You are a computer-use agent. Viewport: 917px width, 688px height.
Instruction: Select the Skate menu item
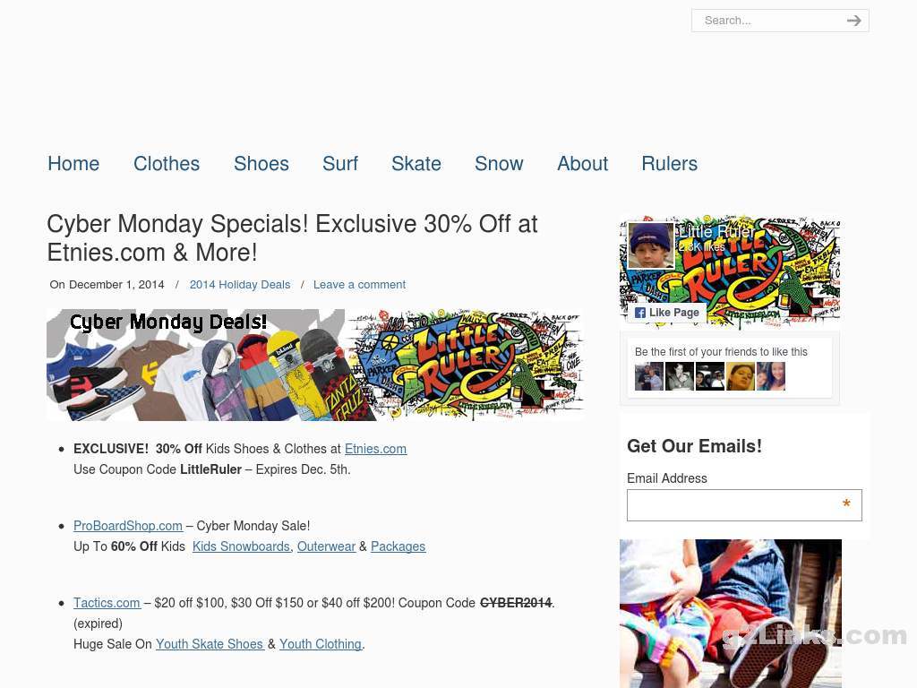click(416, 164)
